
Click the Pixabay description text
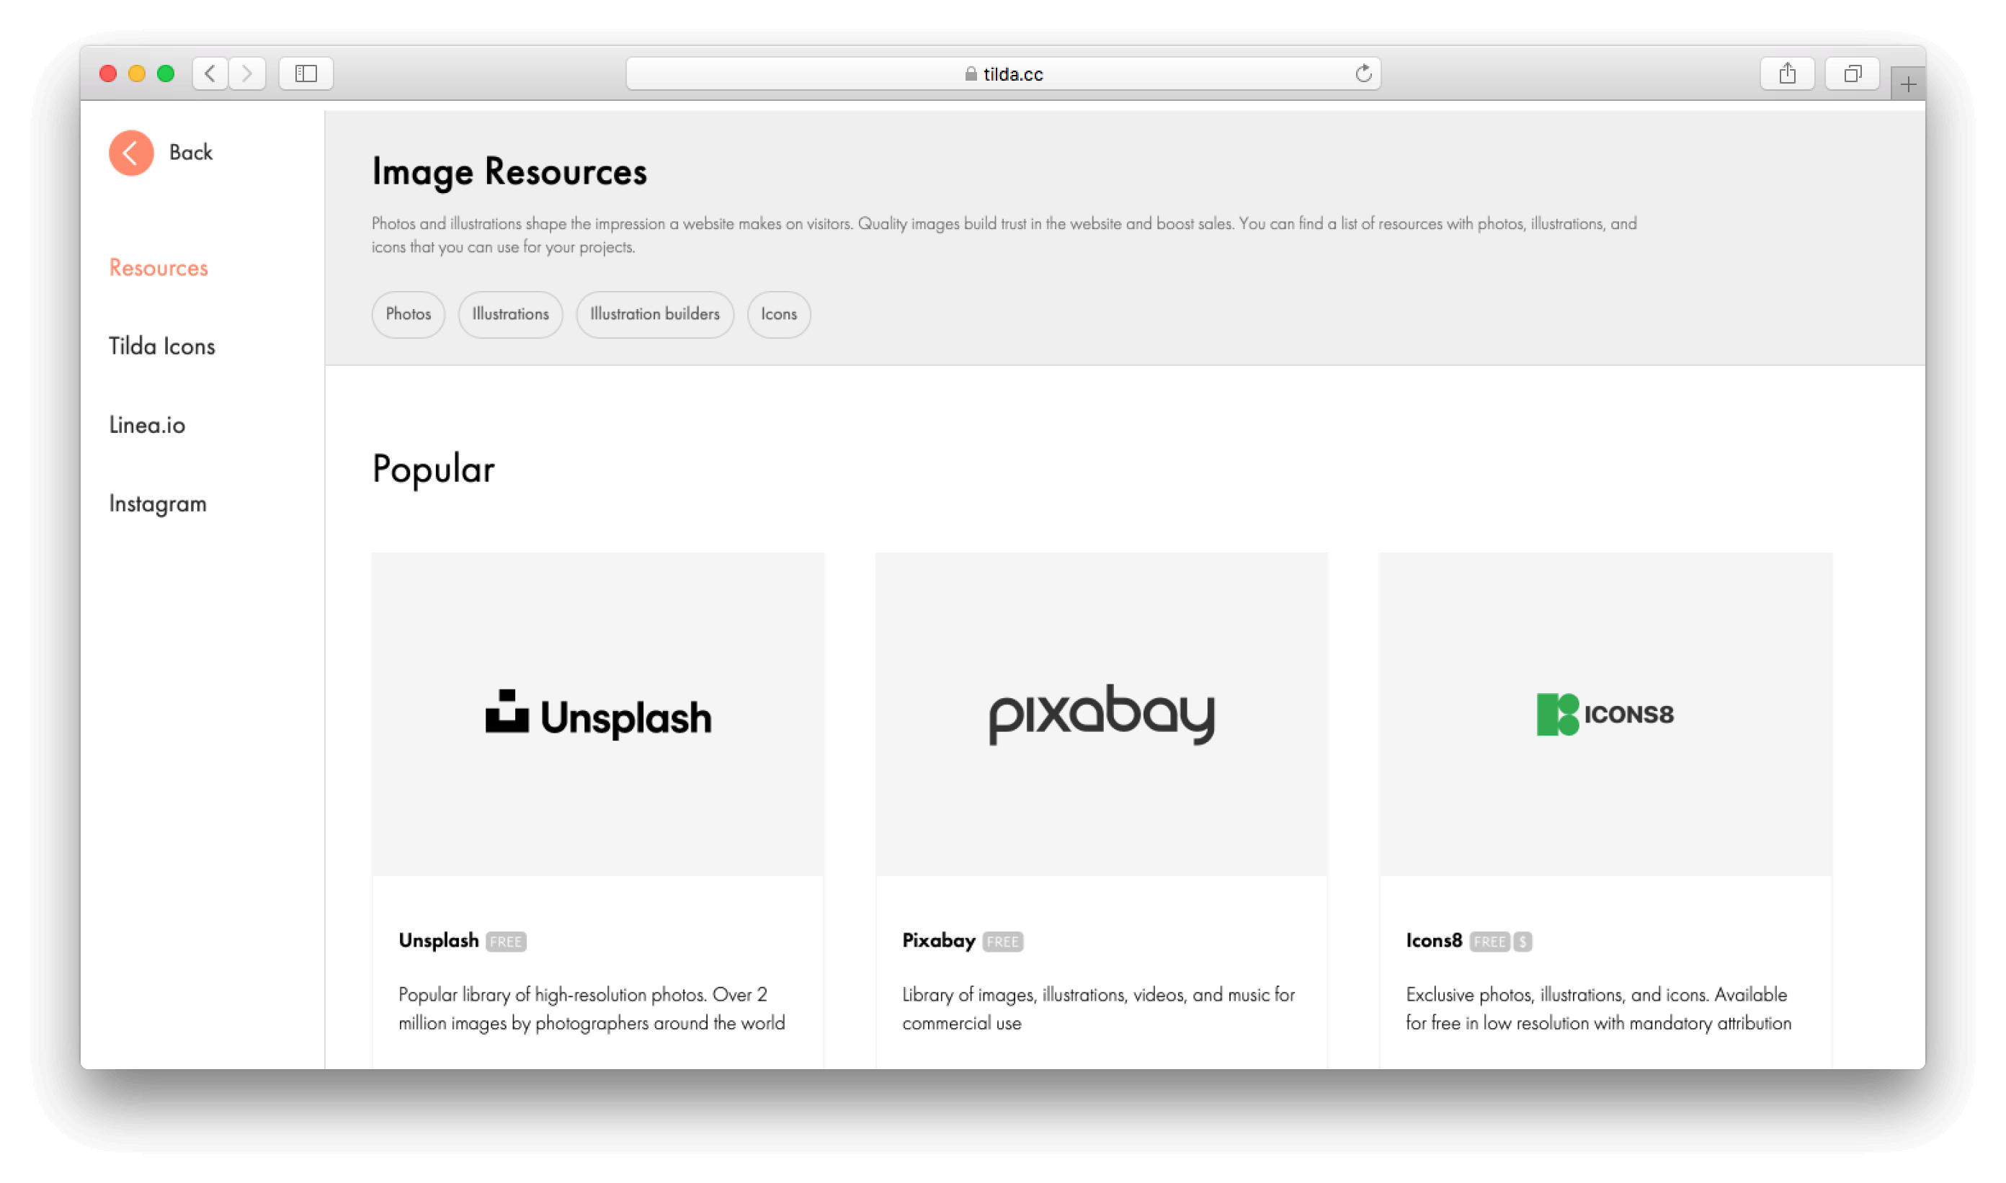point(1098,1009)
